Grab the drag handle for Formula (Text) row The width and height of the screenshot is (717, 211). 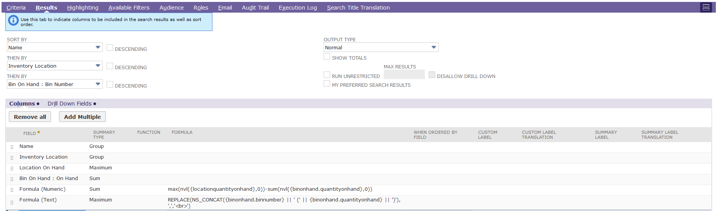pyautogui.click(x=12, y=203)
